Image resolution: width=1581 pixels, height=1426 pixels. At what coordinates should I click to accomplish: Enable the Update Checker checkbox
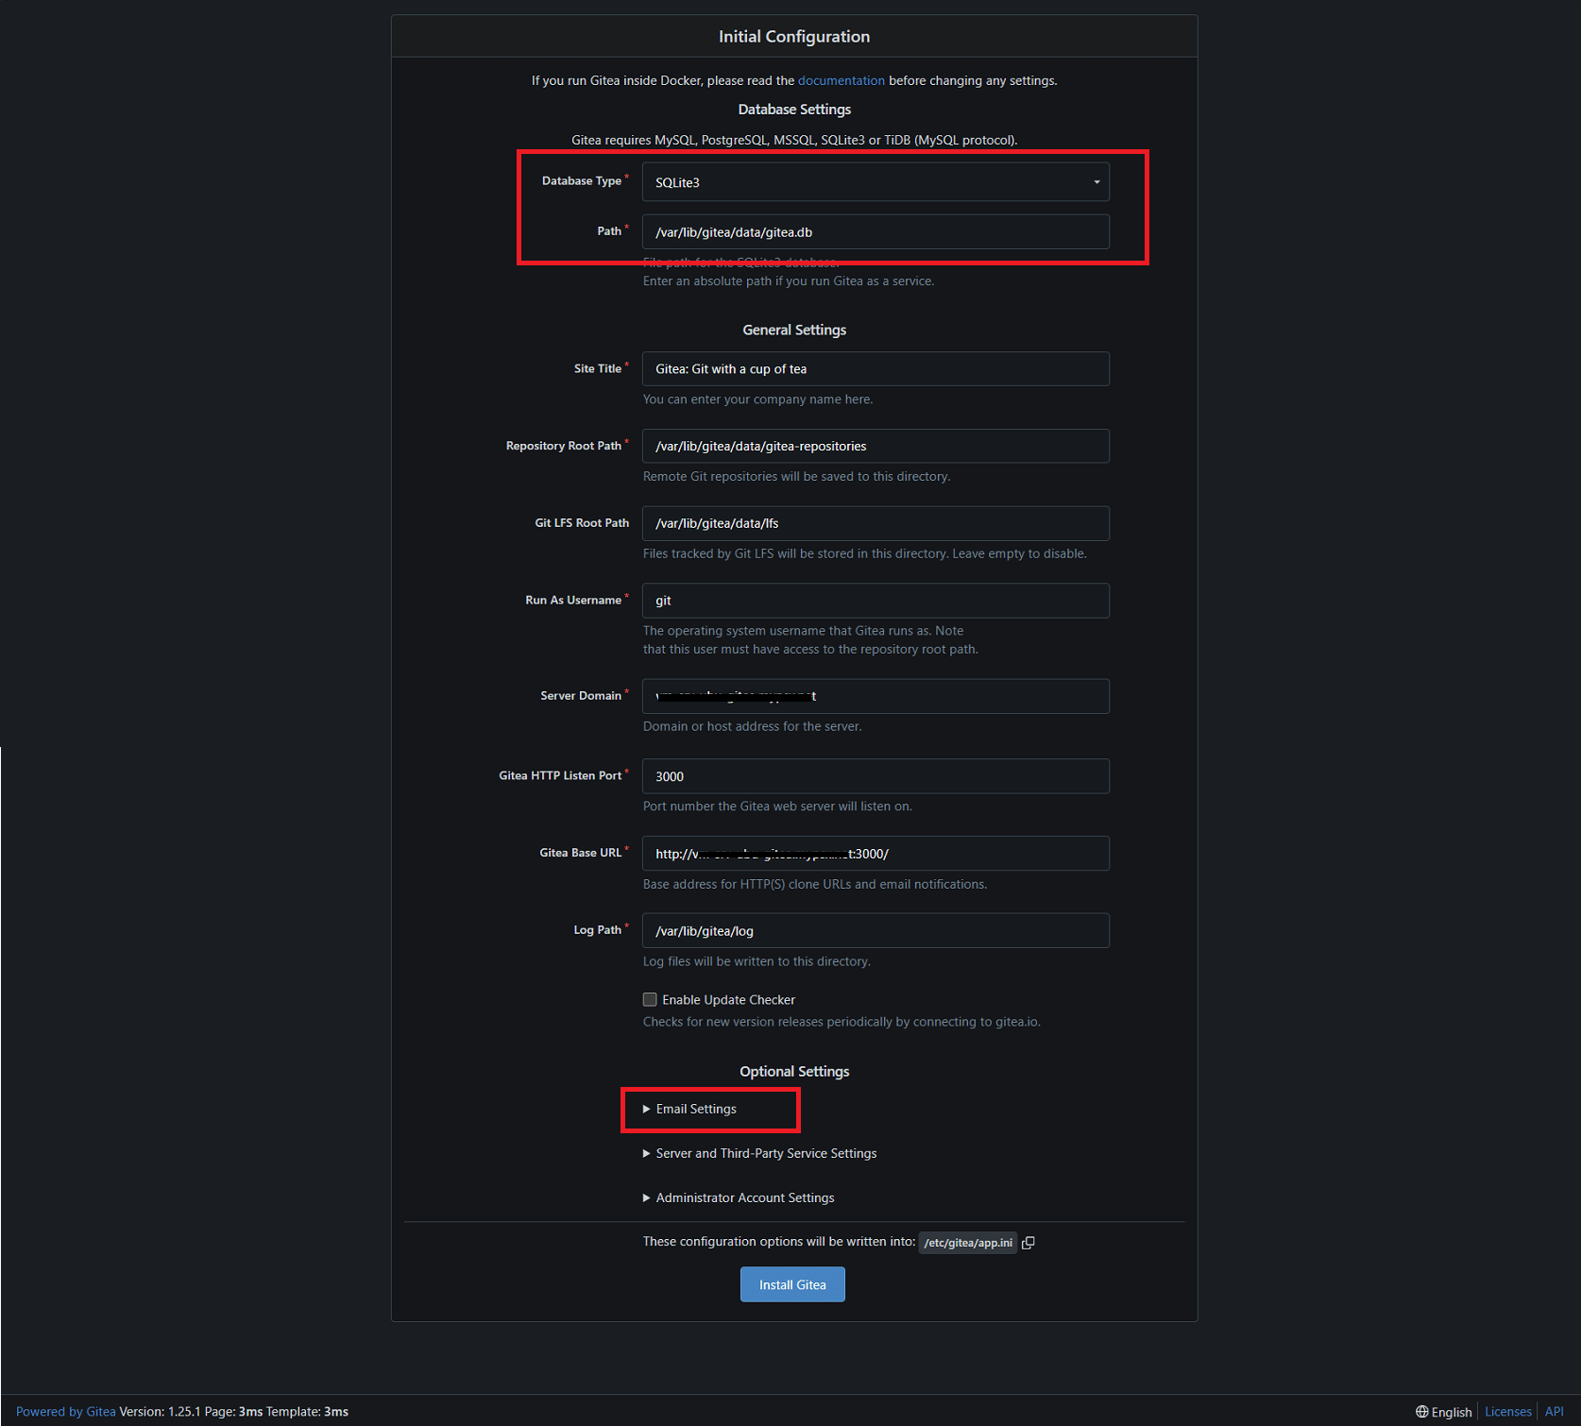tap(650, 1000)
